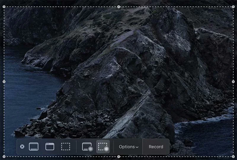The height and width of the screenshot is (160, 237).
Task: Select Record Selected Portion mode
Action: pyautogui.click(x=103, y=147)
